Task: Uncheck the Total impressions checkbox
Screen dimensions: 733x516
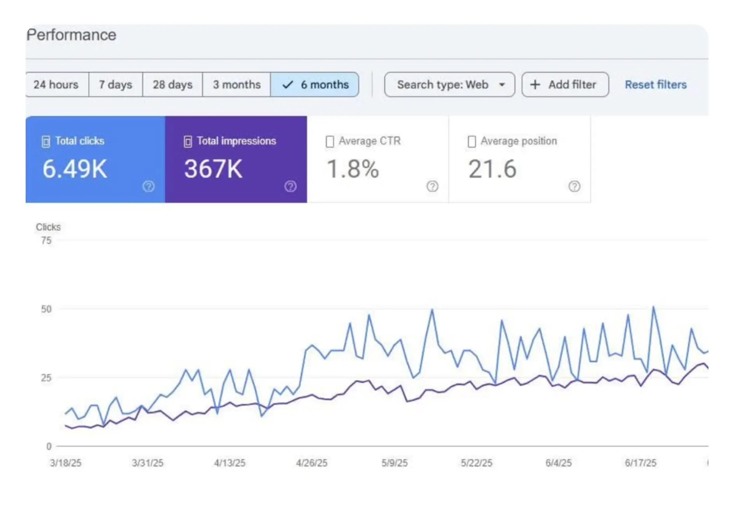Action: coord(188,141)
